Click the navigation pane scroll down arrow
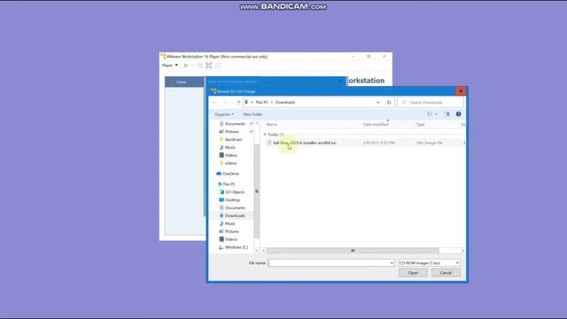 [257, 251]
